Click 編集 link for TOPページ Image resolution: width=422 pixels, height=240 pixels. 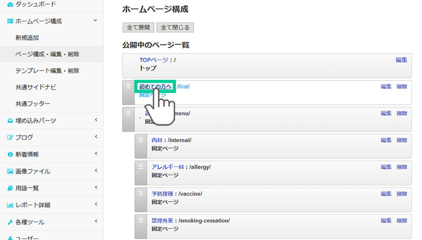[x=401, y=60]
